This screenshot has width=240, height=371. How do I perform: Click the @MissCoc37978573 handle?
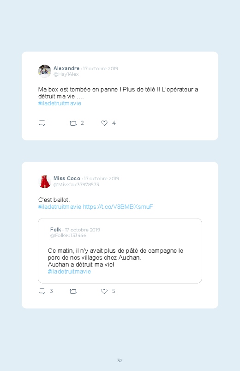(x=76, y=184)
